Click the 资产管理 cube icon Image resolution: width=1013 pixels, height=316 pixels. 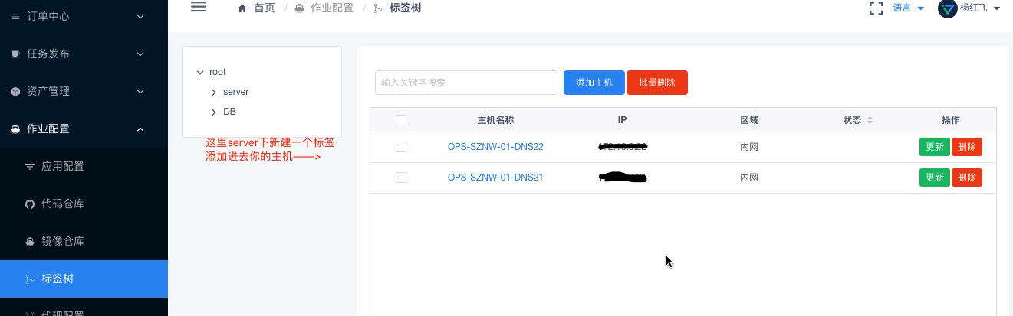point(15,91)
